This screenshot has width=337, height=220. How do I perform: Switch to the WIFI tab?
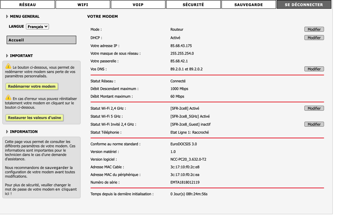[83, 5]
